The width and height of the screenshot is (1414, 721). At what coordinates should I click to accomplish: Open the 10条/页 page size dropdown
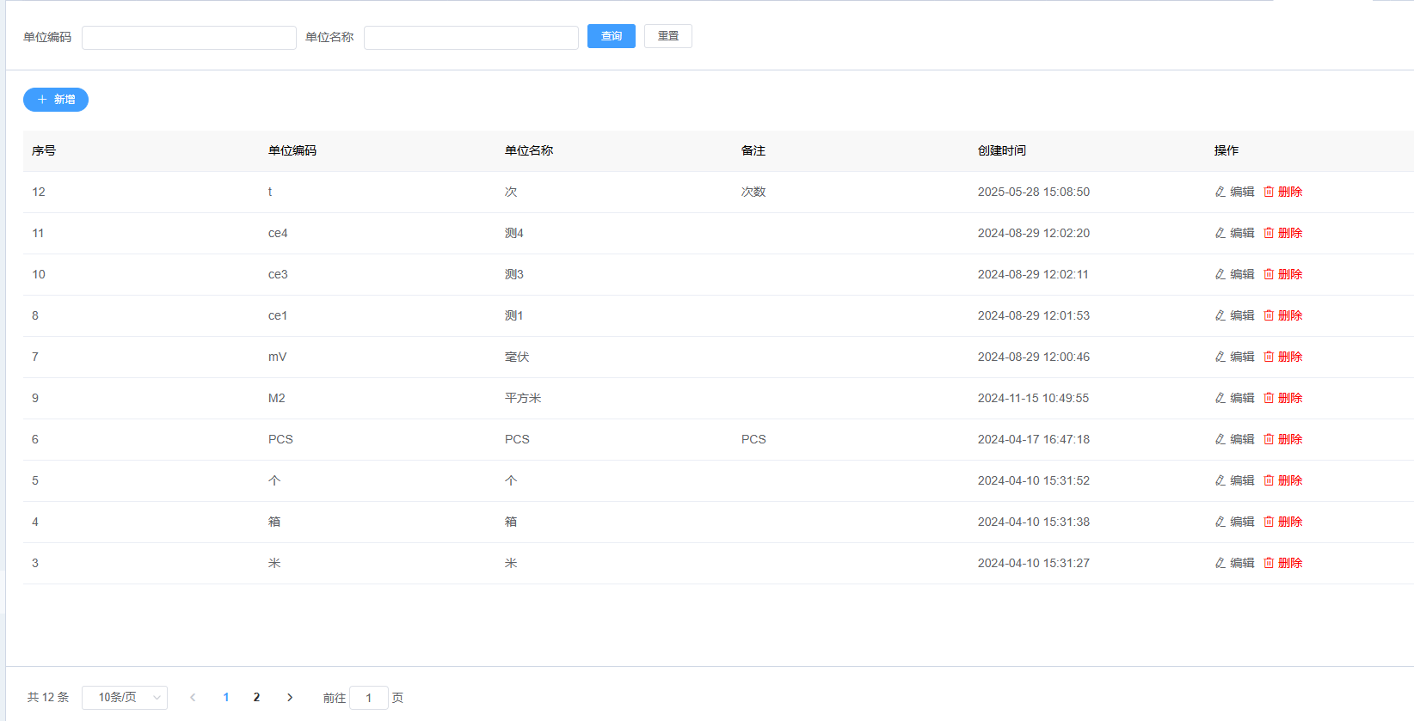(125, 697)
